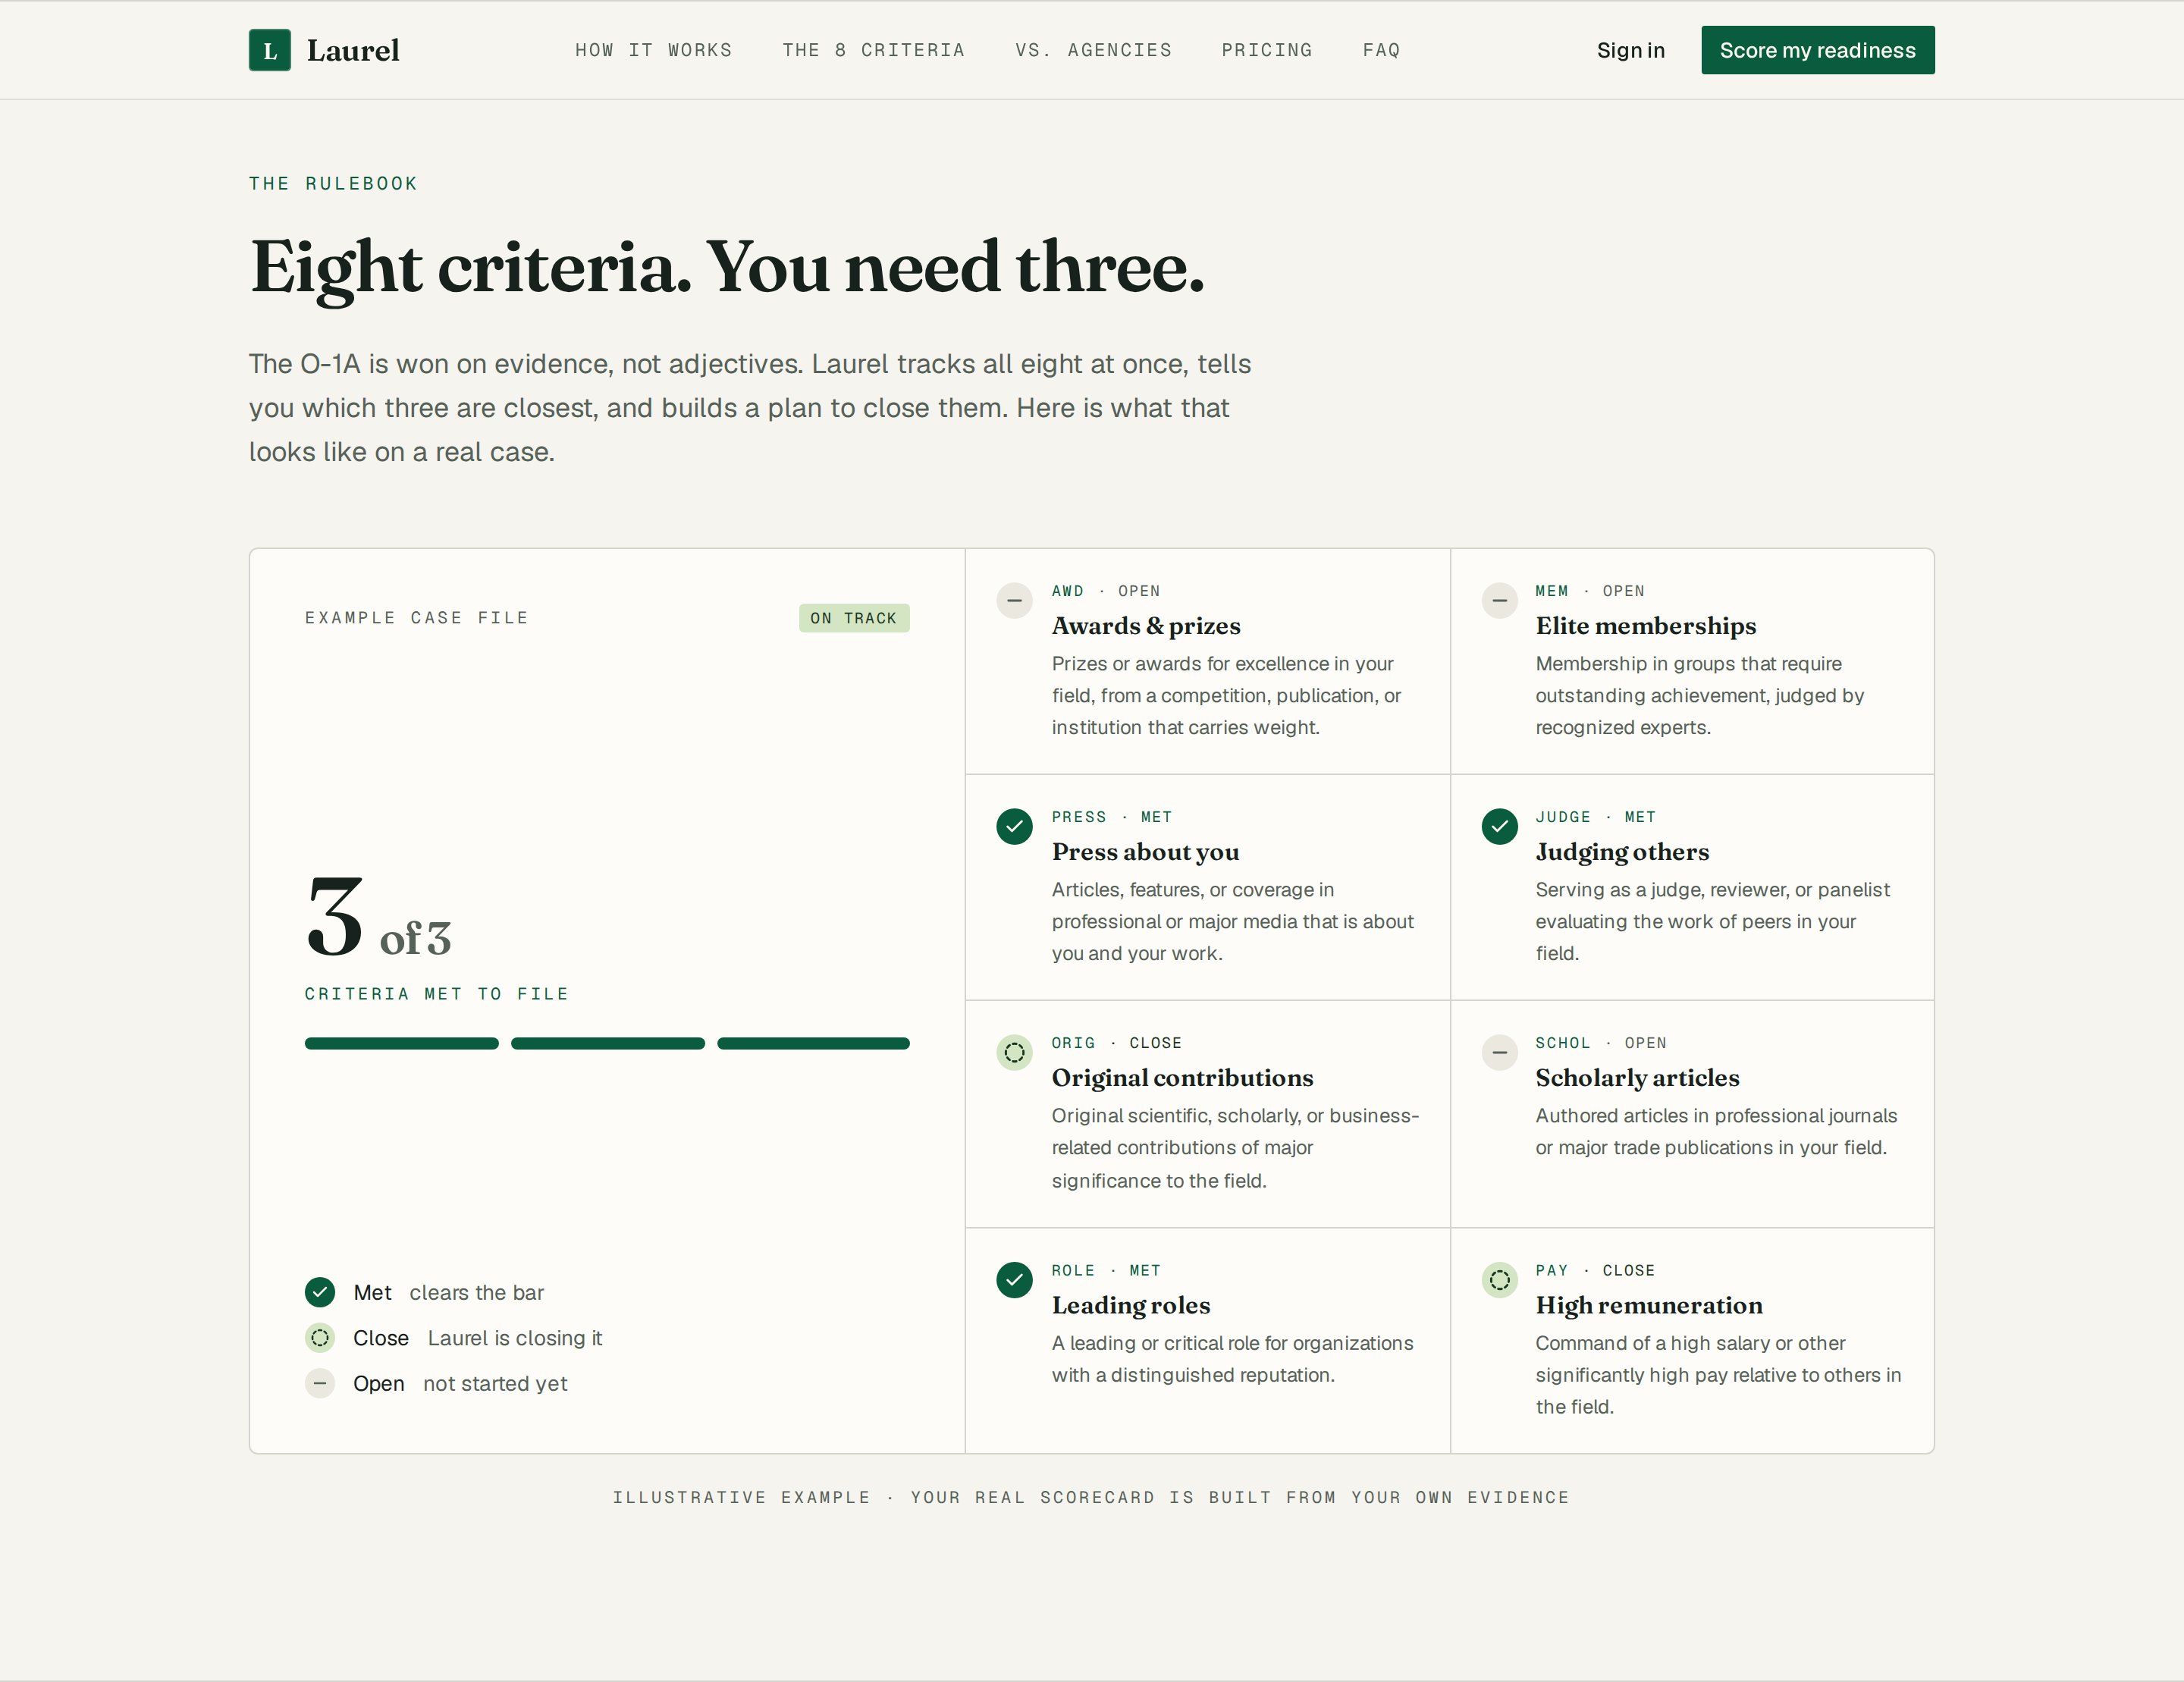Viewport: 2184px width, 1682px height.
Task: Click the open status icon for Awards & prizes
Action: tap(1014, 600)
